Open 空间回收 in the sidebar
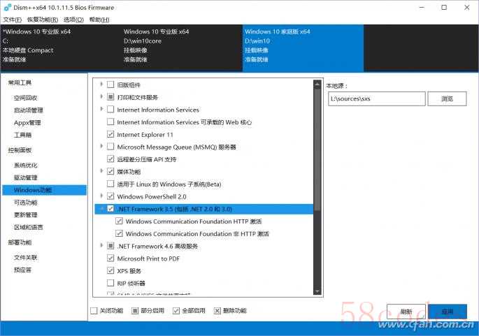The width and height of the screenshot is (479, 336). click(x=25, y=98)
